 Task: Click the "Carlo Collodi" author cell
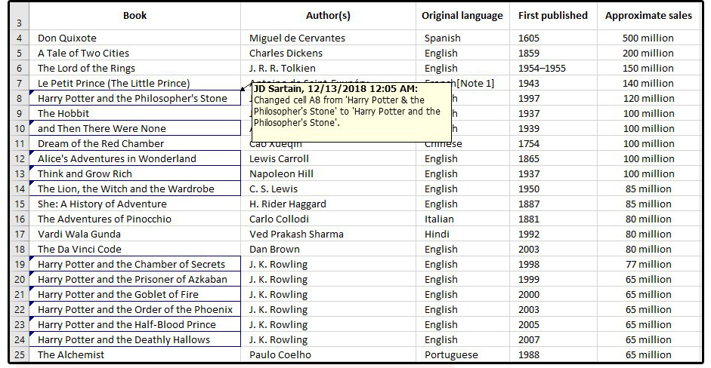point(278,219)
